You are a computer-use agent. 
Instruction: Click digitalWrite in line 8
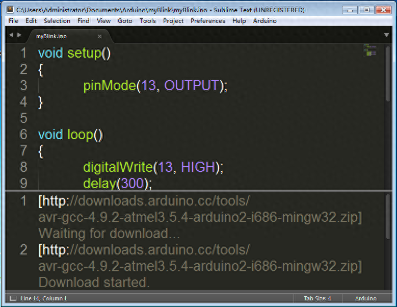(118, 167)
